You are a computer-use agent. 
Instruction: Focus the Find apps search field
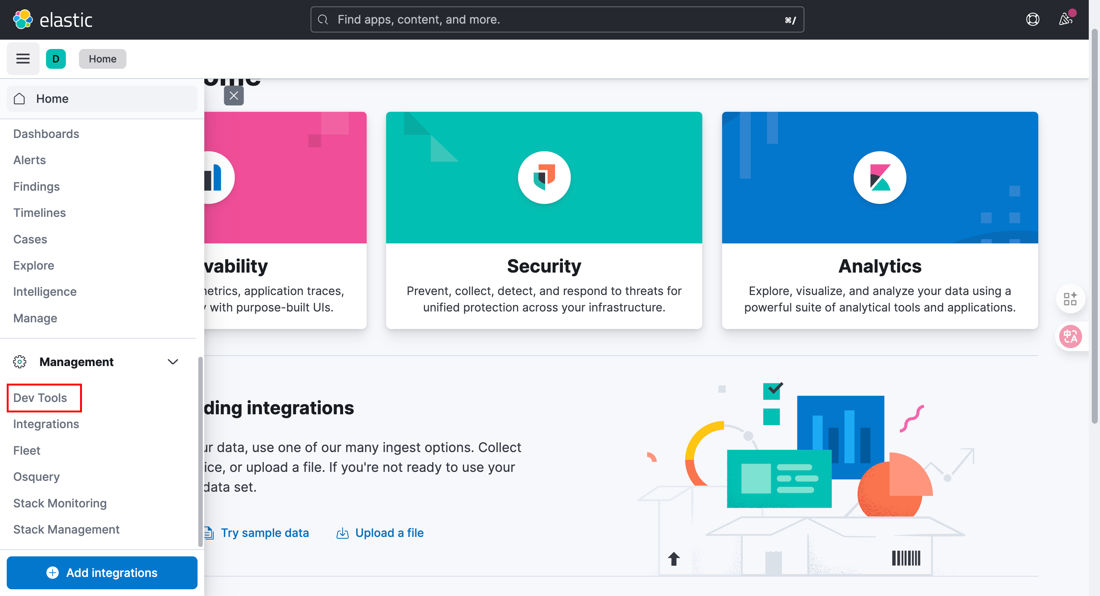[x=557, y=19]
